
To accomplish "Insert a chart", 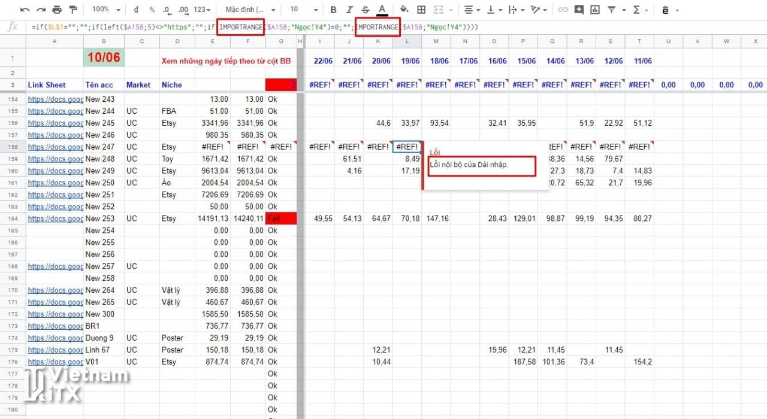I will click(x=595, y=10).
